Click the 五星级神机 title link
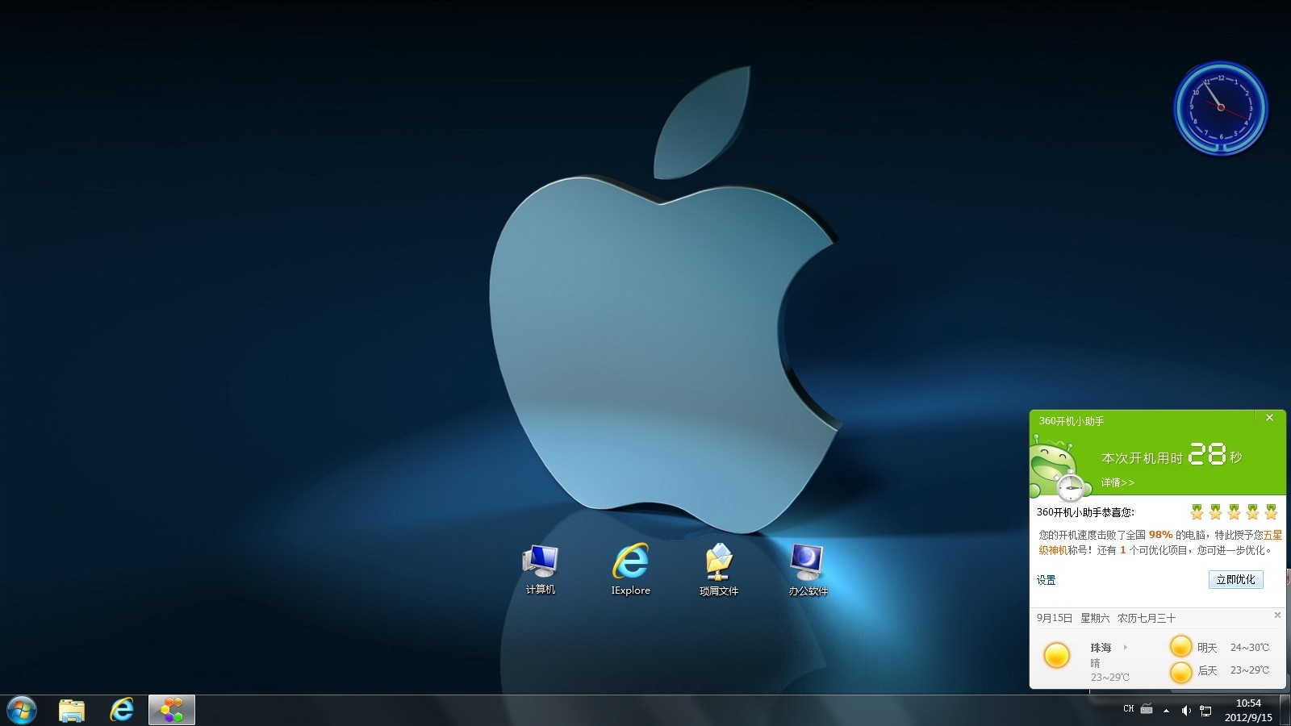Viewport: 1291px width, 726px height. coord(1272,535)
